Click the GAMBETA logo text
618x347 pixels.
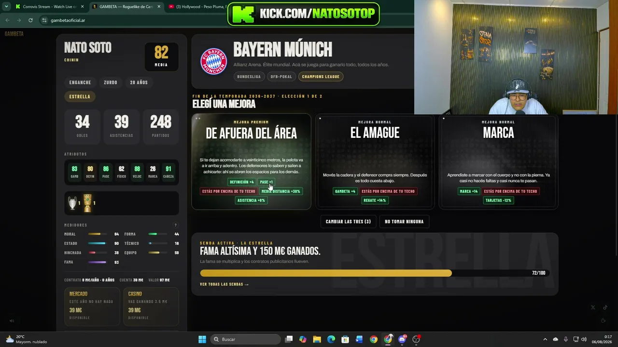[x=14, y=34]
